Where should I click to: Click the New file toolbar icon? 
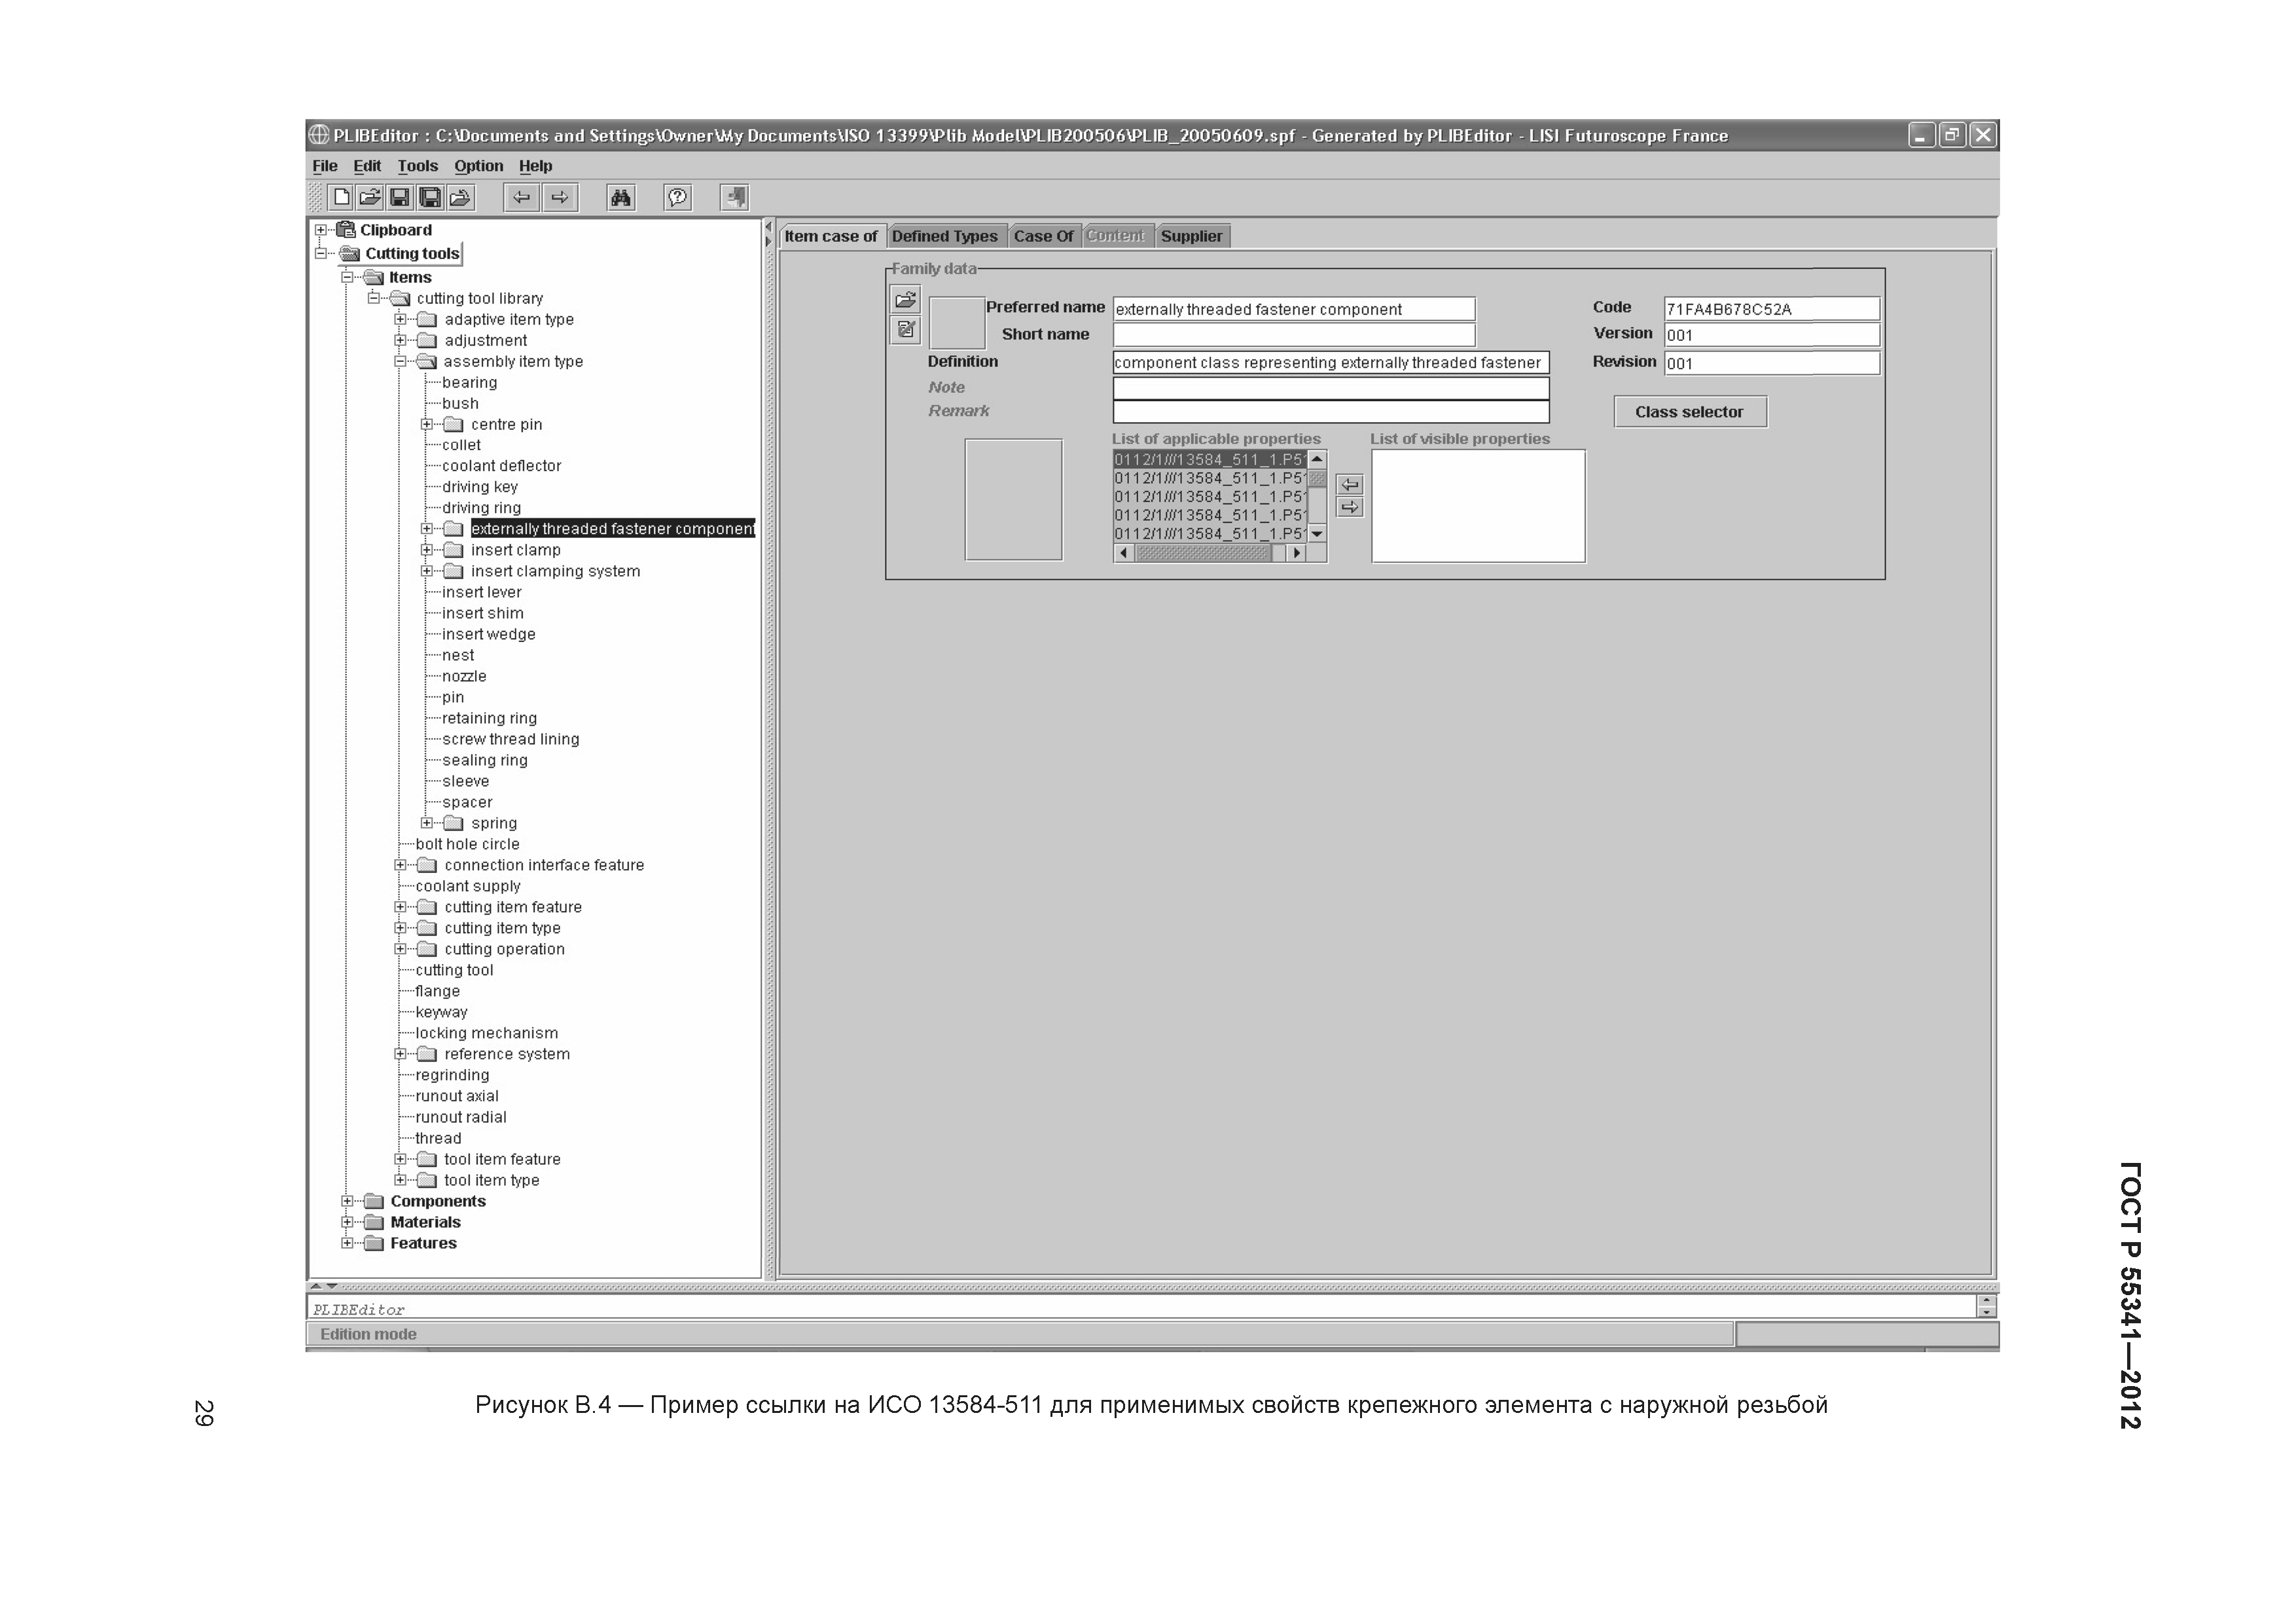tap(341, 197)
